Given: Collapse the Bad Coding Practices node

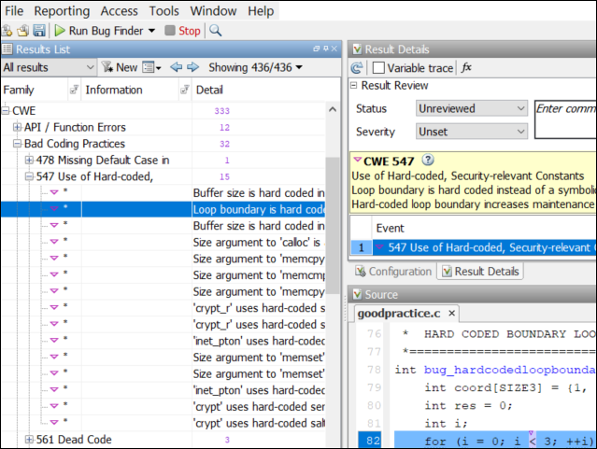Looking at the screenshot, I should click(17, 144).
